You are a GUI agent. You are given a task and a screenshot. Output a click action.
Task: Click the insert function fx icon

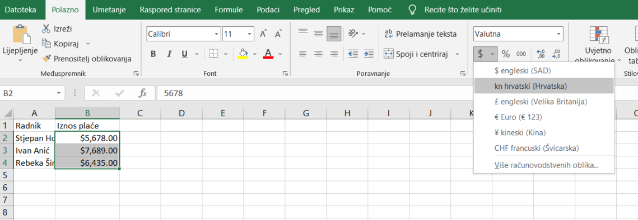pyautogui.click(x=142, y=93)
